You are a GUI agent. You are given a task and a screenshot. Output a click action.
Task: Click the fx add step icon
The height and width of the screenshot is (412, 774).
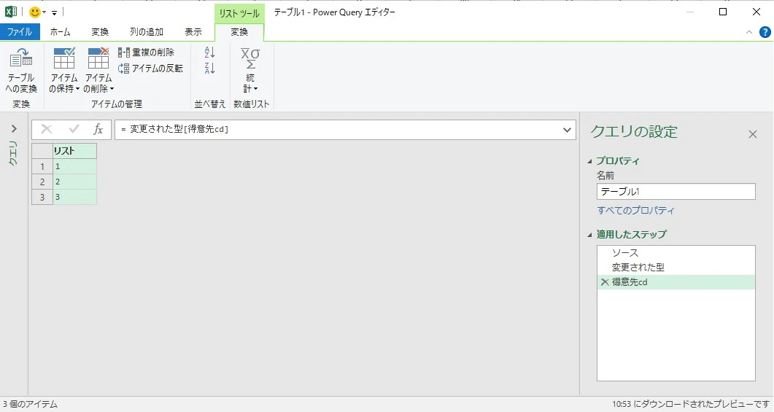pyautogui.click(x=98, y=129)
